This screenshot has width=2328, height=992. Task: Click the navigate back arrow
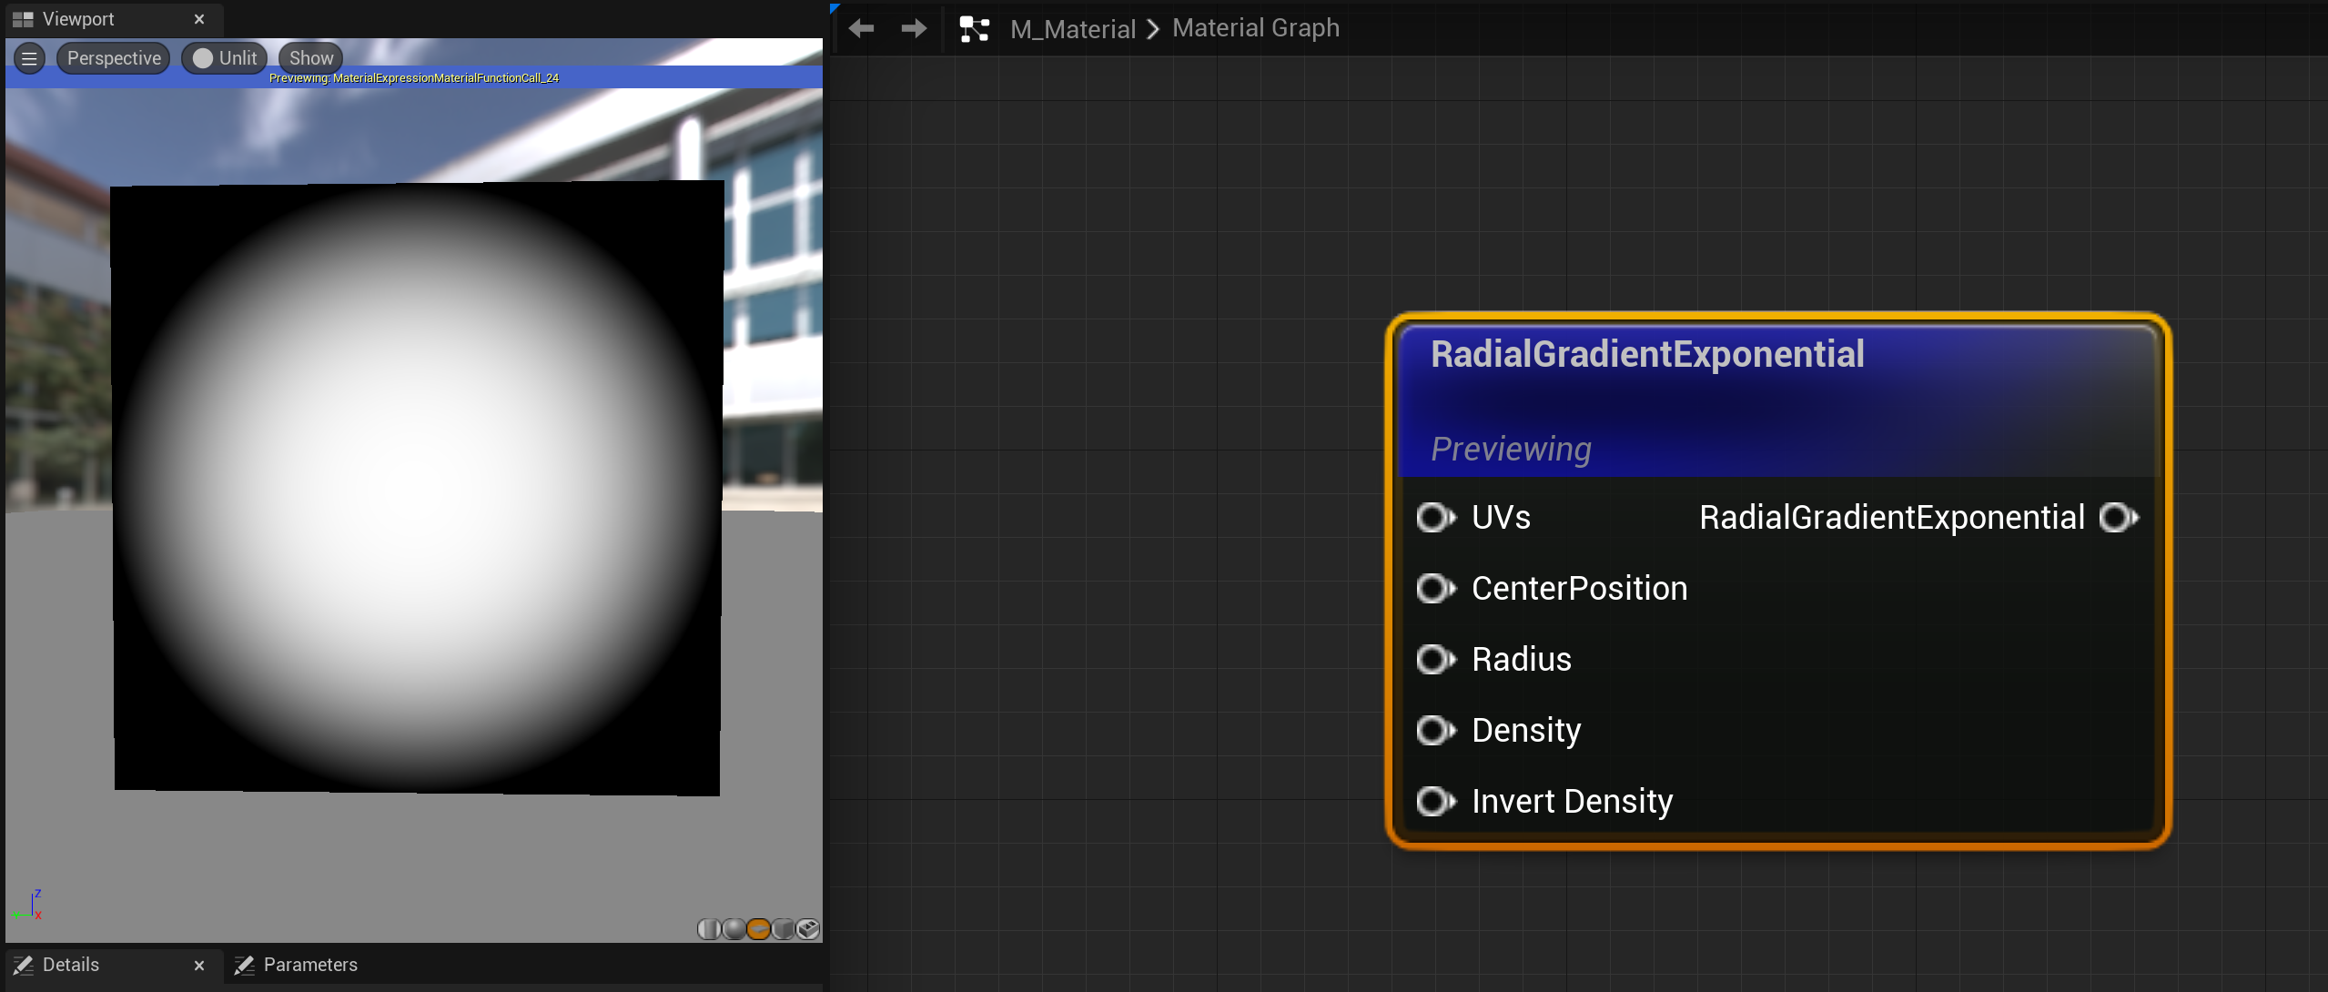click(x=861, y=29)
